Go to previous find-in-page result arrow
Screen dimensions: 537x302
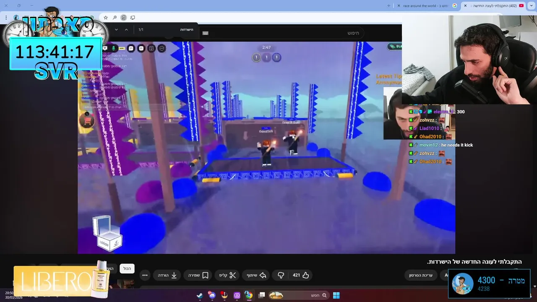126,30
